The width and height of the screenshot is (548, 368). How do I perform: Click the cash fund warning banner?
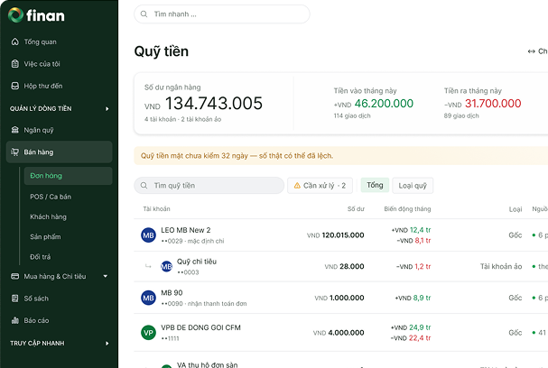(x=340, y=156)
